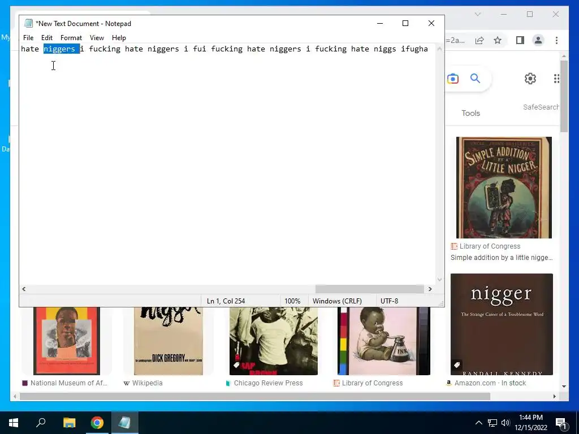This screenshot has width=579, height=434.
Task: Open the baby with ink bottle thumbnail
Action: point(384,341)
